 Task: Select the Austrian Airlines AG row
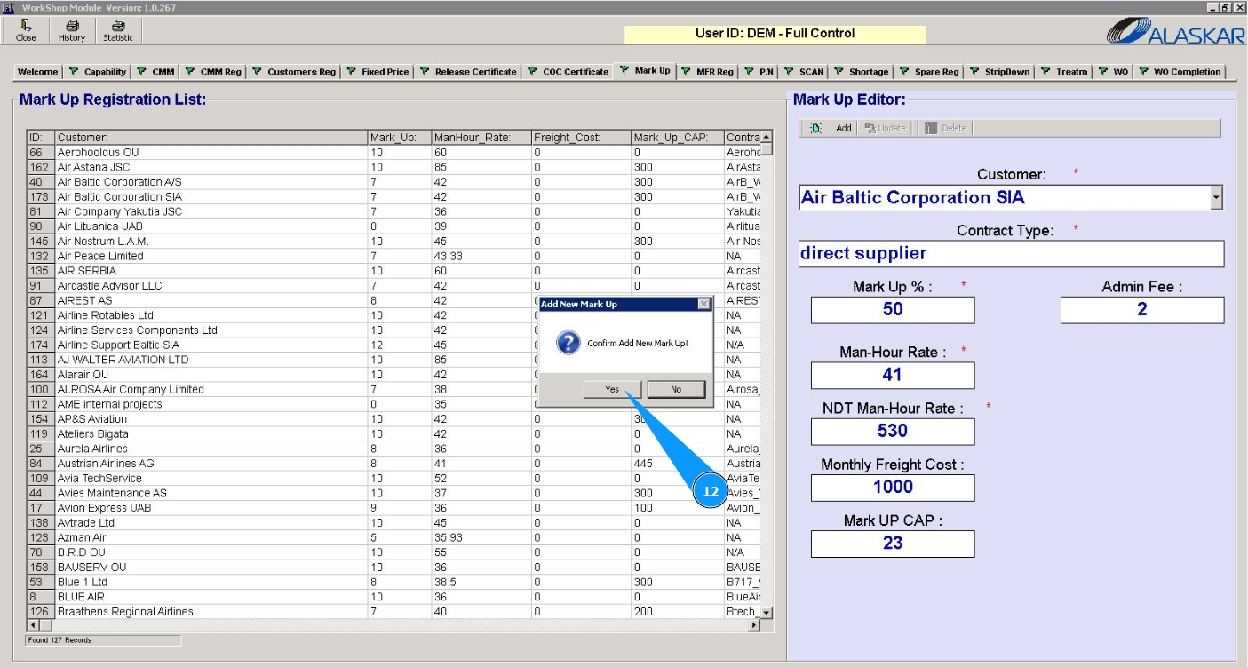pos(393,464)
